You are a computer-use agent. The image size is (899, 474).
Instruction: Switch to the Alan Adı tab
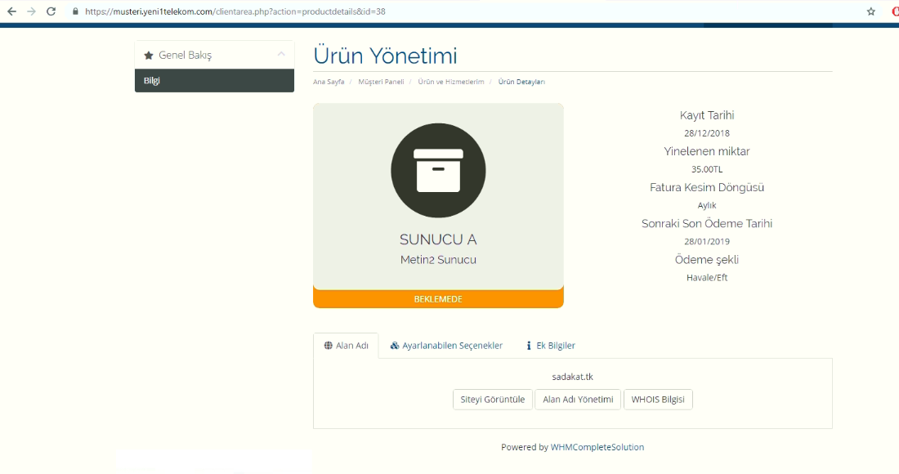(x=346, y=346)
